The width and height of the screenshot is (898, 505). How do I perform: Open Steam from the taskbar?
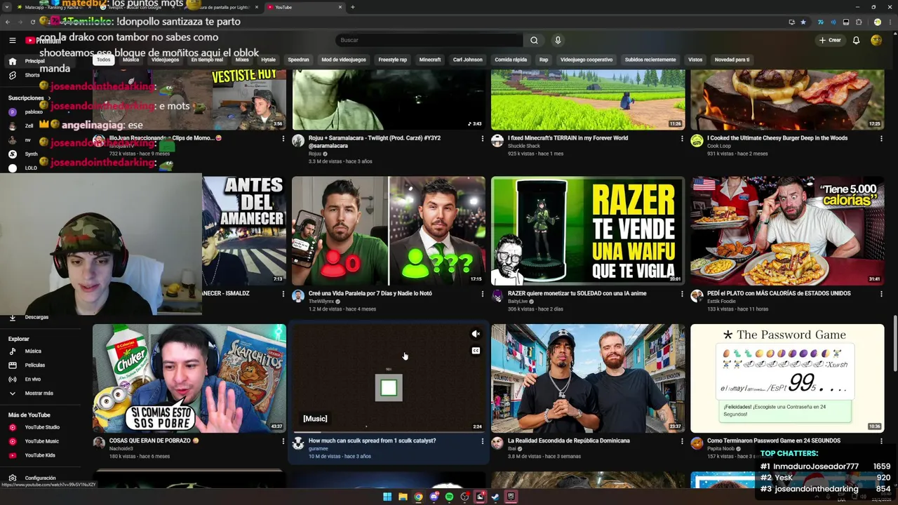(495, 497)
